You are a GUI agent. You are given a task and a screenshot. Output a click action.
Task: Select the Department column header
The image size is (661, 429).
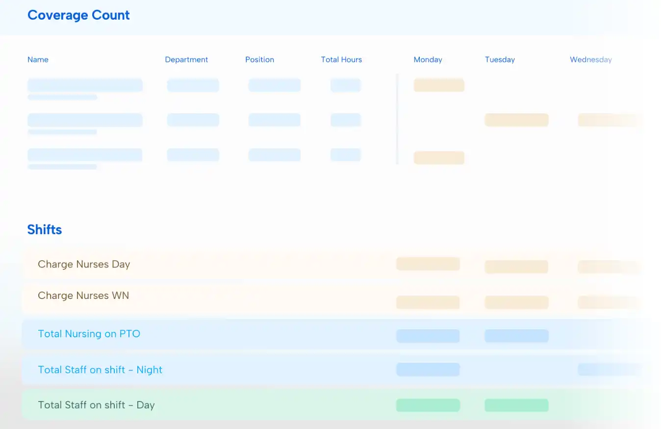186,59
